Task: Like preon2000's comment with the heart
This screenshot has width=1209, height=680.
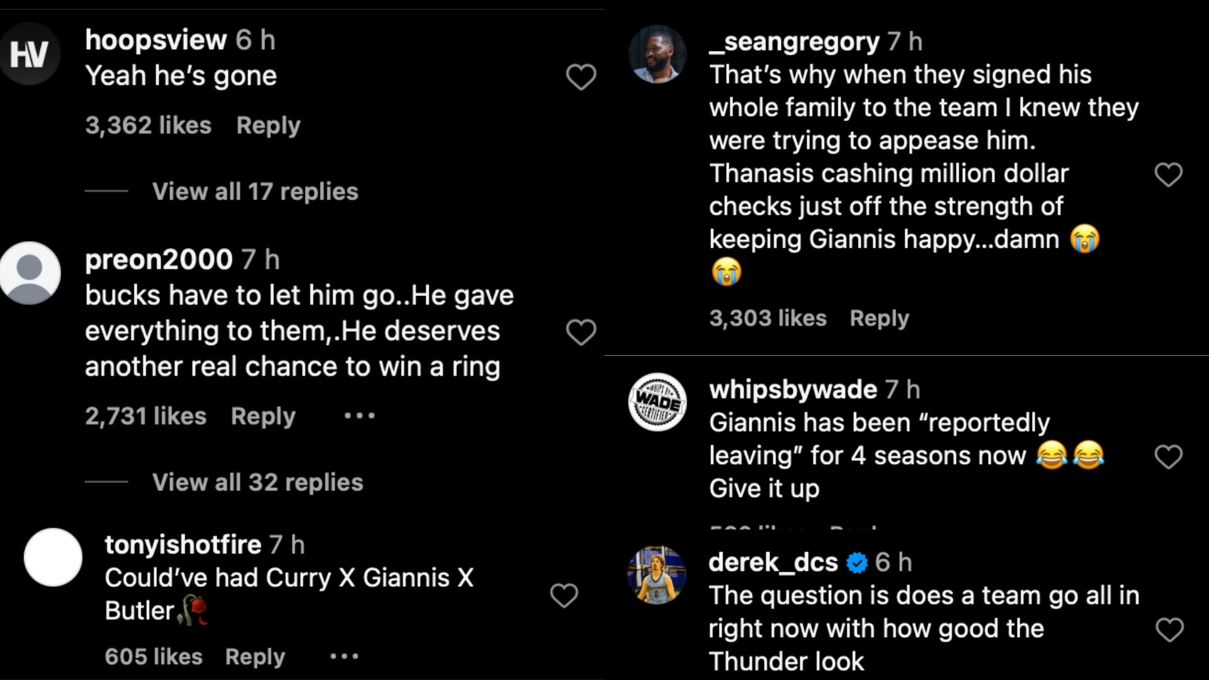Action: point(581,332)
